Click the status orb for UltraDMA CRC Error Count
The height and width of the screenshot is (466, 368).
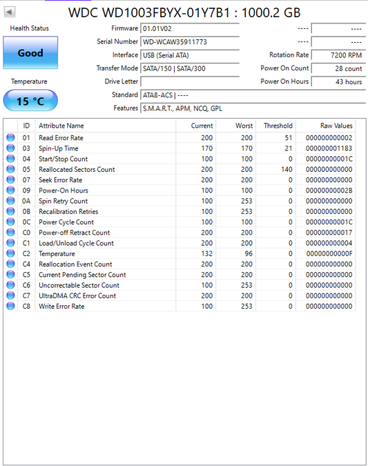tap(10, 295)
